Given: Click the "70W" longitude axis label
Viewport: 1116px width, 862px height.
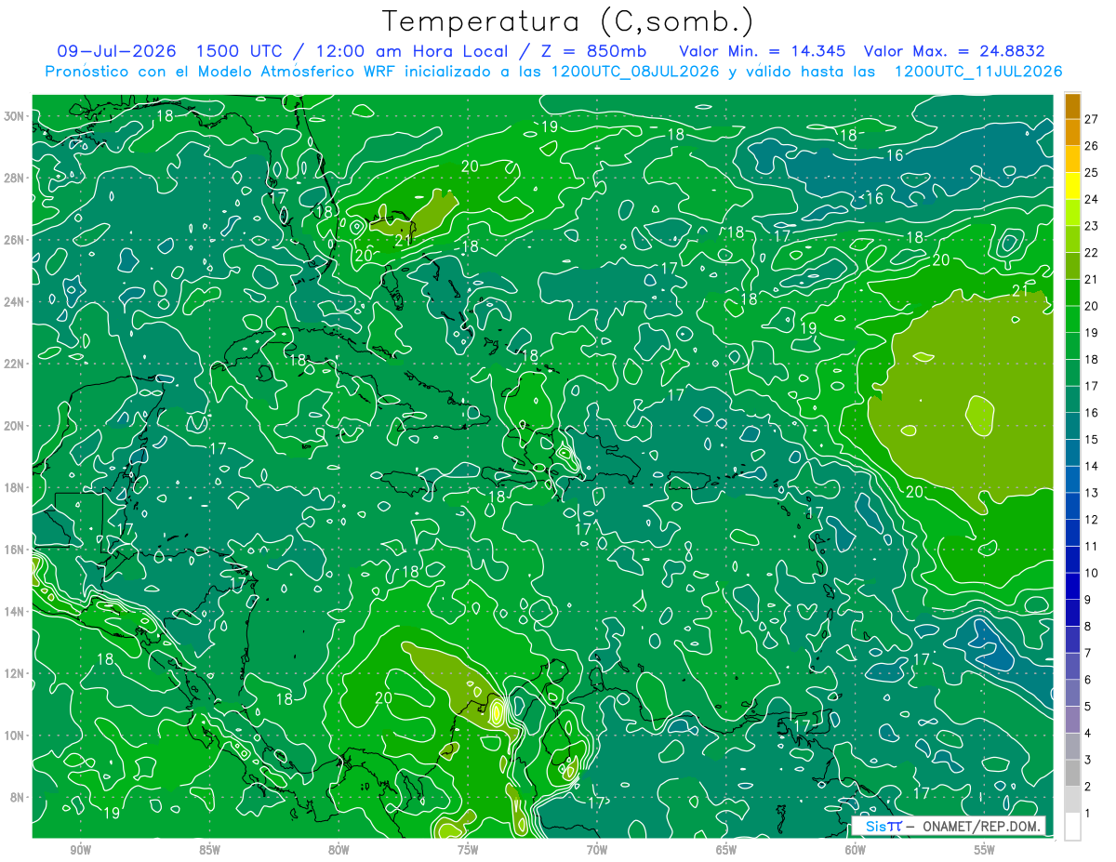Looking at the screenshot, I should point(597,851).
